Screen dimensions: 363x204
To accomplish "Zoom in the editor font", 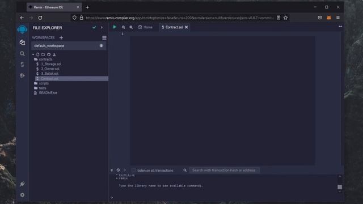I will [x=131, y=27].
